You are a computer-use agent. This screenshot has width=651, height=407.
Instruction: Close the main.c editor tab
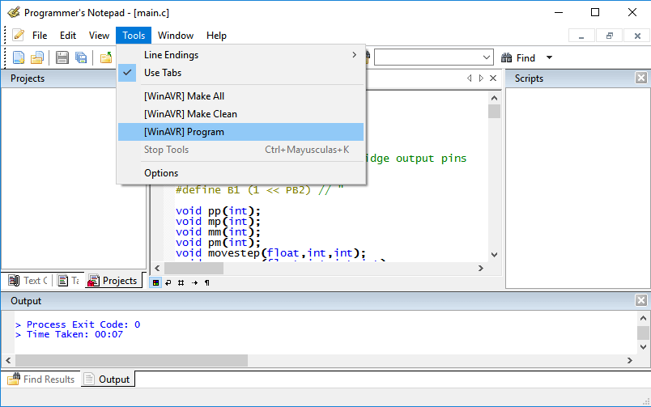(x=493, y=78)
